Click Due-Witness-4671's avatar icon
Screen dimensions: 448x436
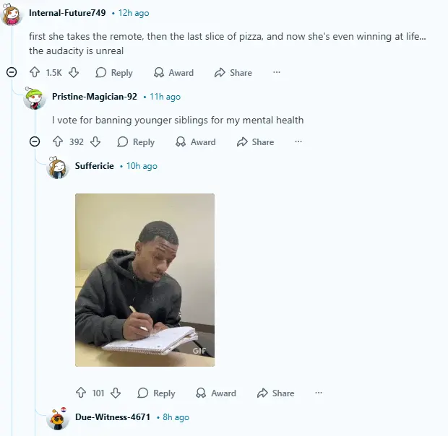click(x=57, y=418)
